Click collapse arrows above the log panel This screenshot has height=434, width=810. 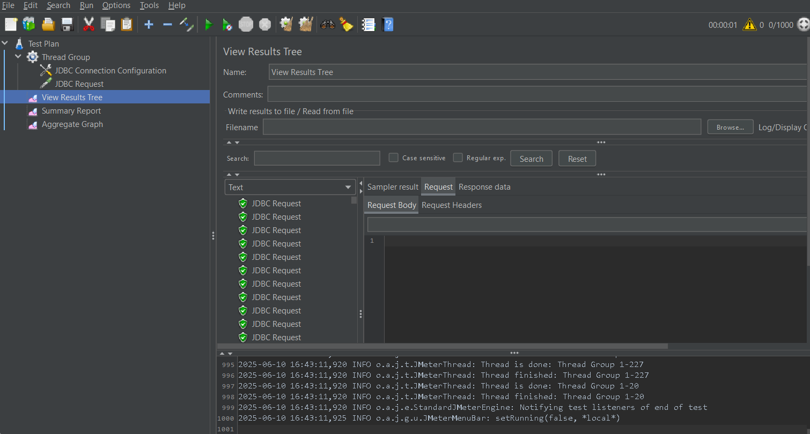tap(227, 354)
